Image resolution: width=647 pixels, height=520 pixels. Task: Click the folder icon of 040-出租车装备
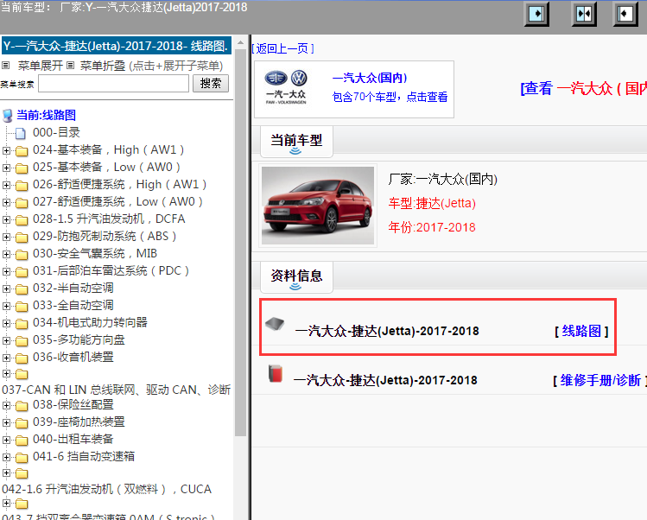22,440
